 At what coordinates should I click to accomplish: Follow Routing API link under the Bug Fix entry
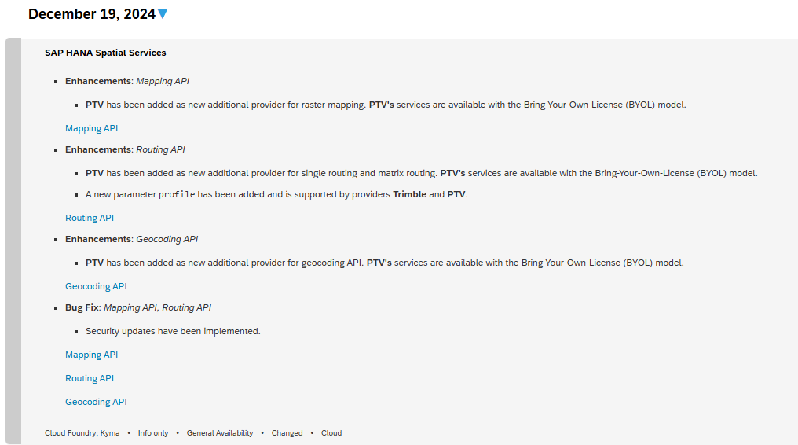90,378
